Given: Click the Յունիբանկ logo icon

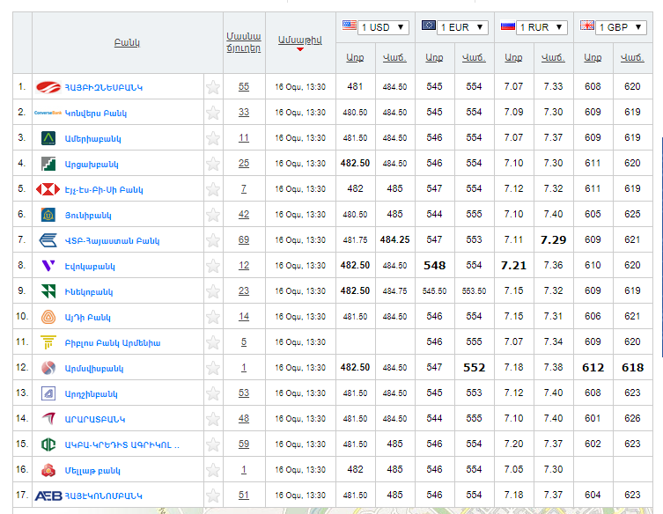Looking at the screenshot, I should click(x=48, y=215).
